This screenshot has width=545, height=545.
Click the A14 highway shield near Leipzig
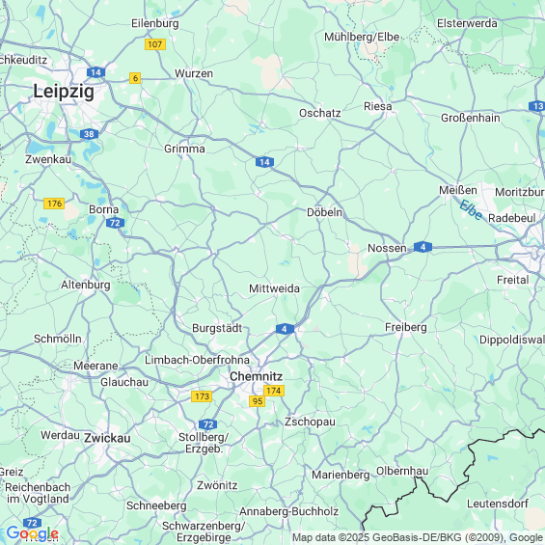click(x=95, y=72)
